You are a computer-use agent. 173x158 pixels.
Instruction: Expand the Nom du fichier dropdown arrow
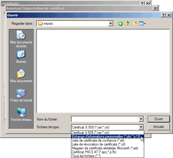[x=141, y=119]
